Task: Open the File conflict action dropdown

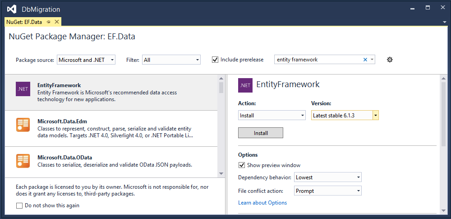Action: point(327,191)
